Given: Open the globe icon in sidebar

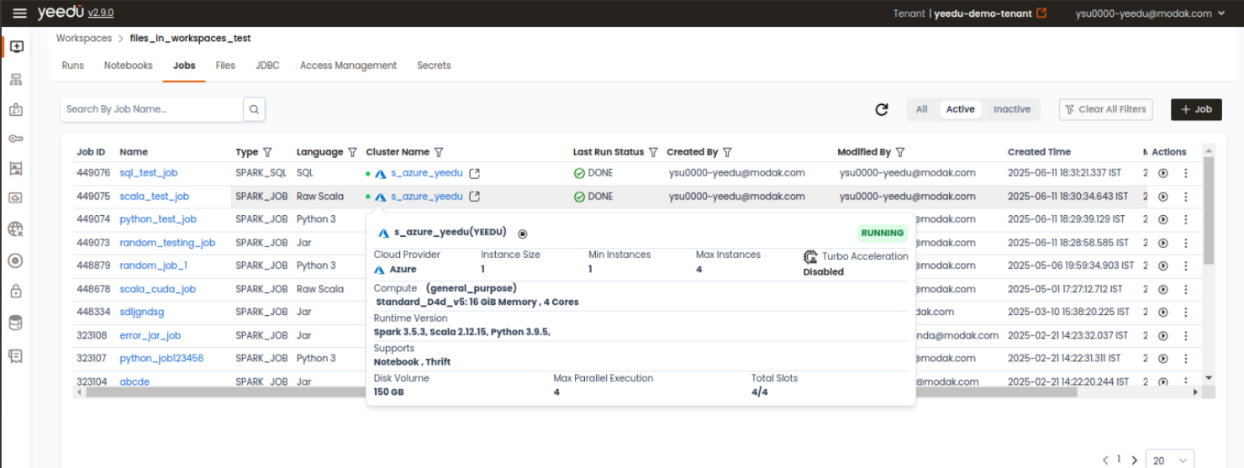Looking at the screenshot, I should 16,229.
